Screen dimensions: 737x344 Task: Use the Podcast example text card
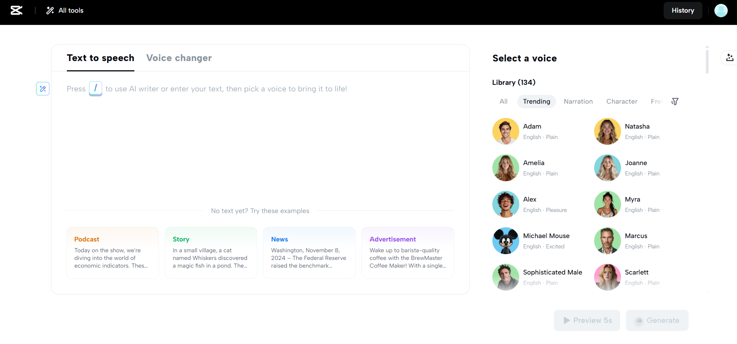point(113,253)
